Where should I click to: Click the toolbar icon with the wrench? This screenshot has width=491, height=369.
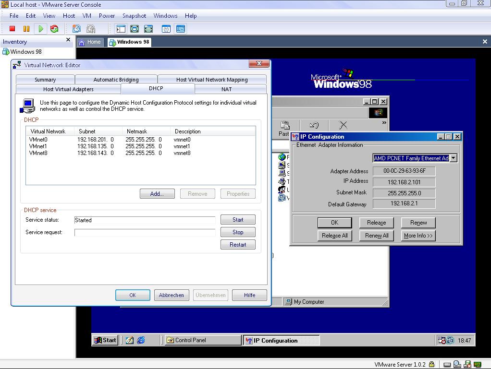point(166,29)
